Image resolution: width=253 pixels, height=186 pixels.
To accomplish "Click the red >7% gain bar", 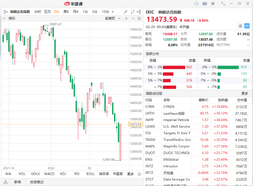I will click(x=169, y=87).
